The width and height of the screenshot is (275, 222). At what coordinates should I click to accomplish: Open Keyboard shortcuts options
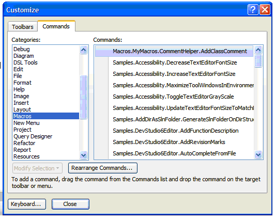pos(27,204)
